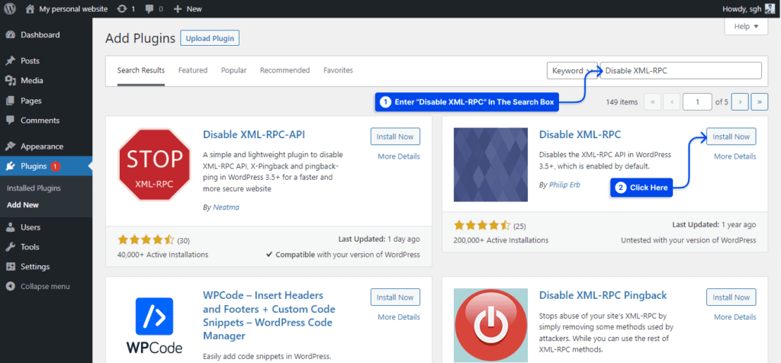
Task: Open the Users menu label
Action: [x=31, y=227]
